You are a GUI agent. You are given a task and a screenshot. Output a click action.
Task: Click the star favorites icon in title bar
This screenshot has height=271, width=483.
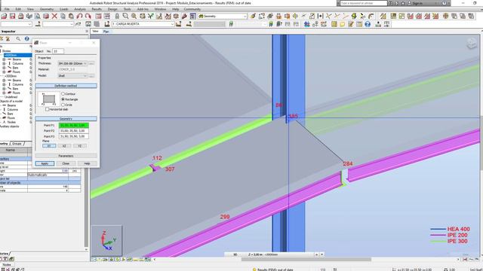(x=402, y=3)
